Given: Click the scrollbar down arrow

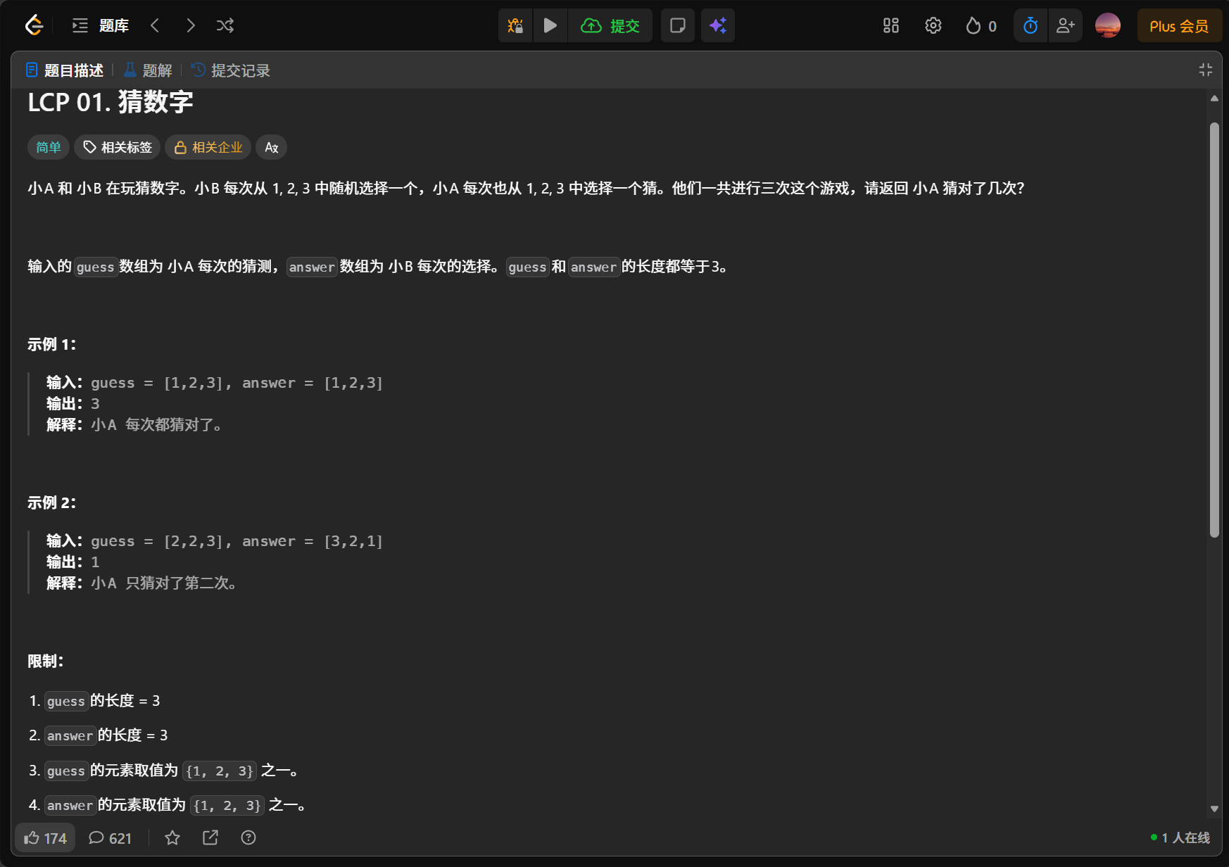Looking at the screenshot, I should [x=1214, y=809].
